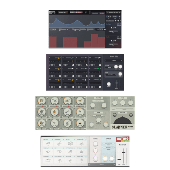Paste into the Borsta Envelope lane

tap(120, 24)
